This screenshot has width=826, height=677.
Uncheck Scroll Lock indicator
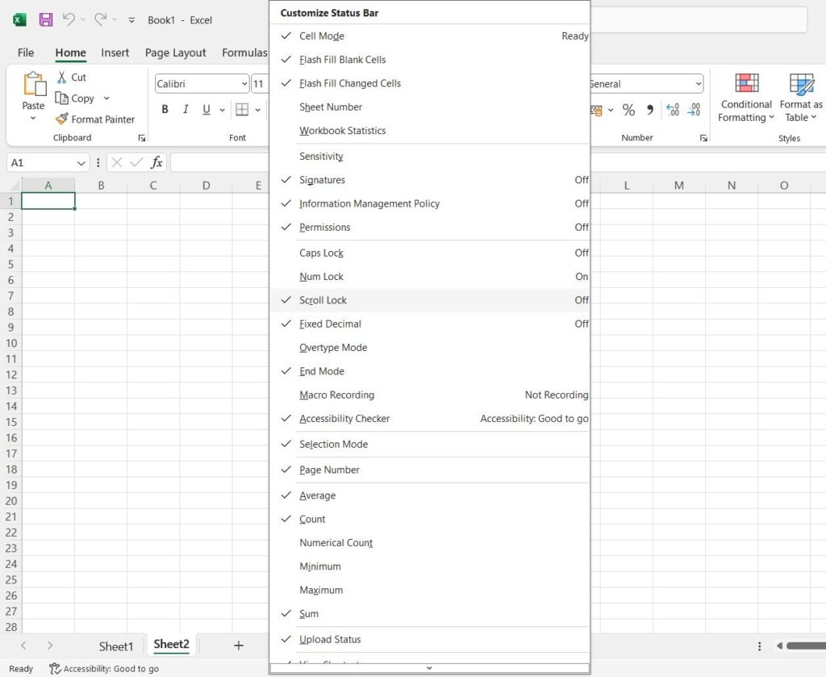429,300
